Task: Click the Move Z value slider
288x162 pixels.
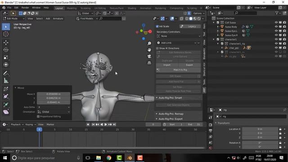Action: (x=54, y=102)
